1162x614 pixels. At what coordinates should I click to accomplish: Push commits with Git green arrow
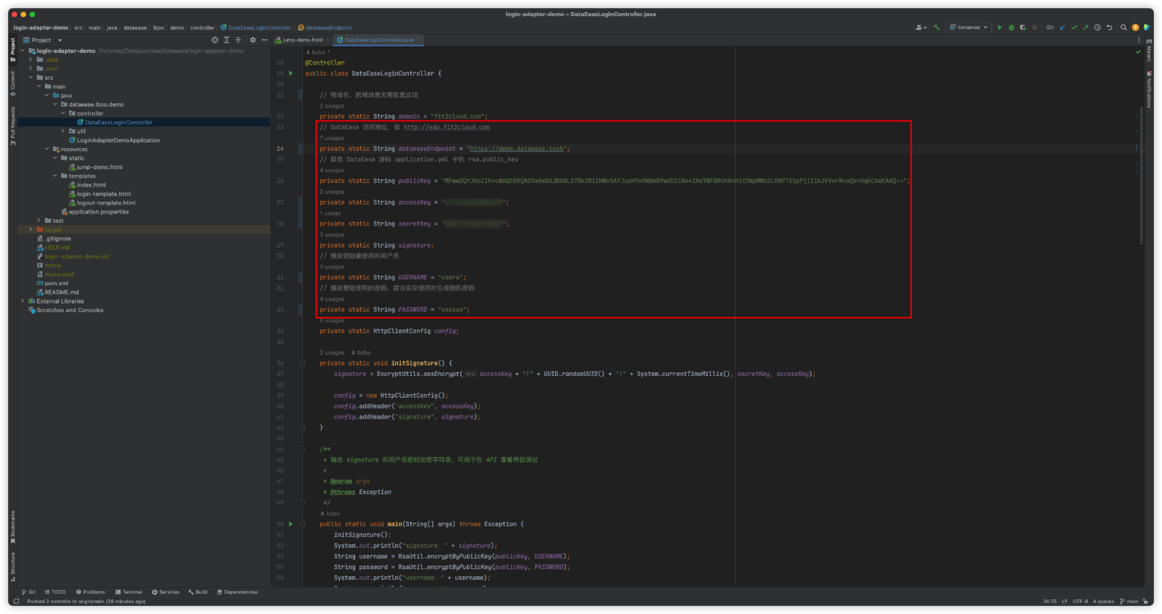pyautogui.click(x=1086, y=28)
